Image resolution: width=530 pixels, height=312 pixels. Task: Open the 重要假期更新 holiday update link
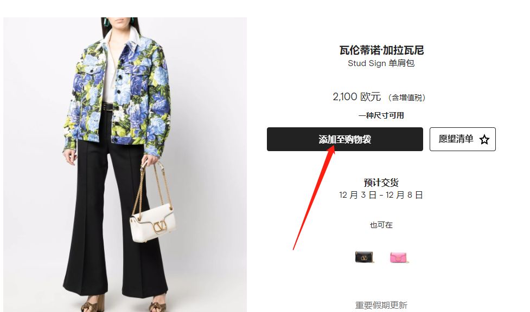pos(381,305)
